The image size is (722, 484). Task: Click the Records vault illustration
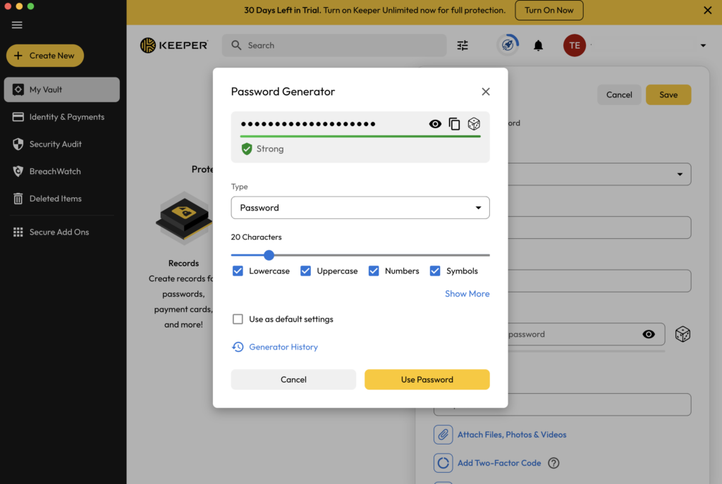tap(184, 218)
